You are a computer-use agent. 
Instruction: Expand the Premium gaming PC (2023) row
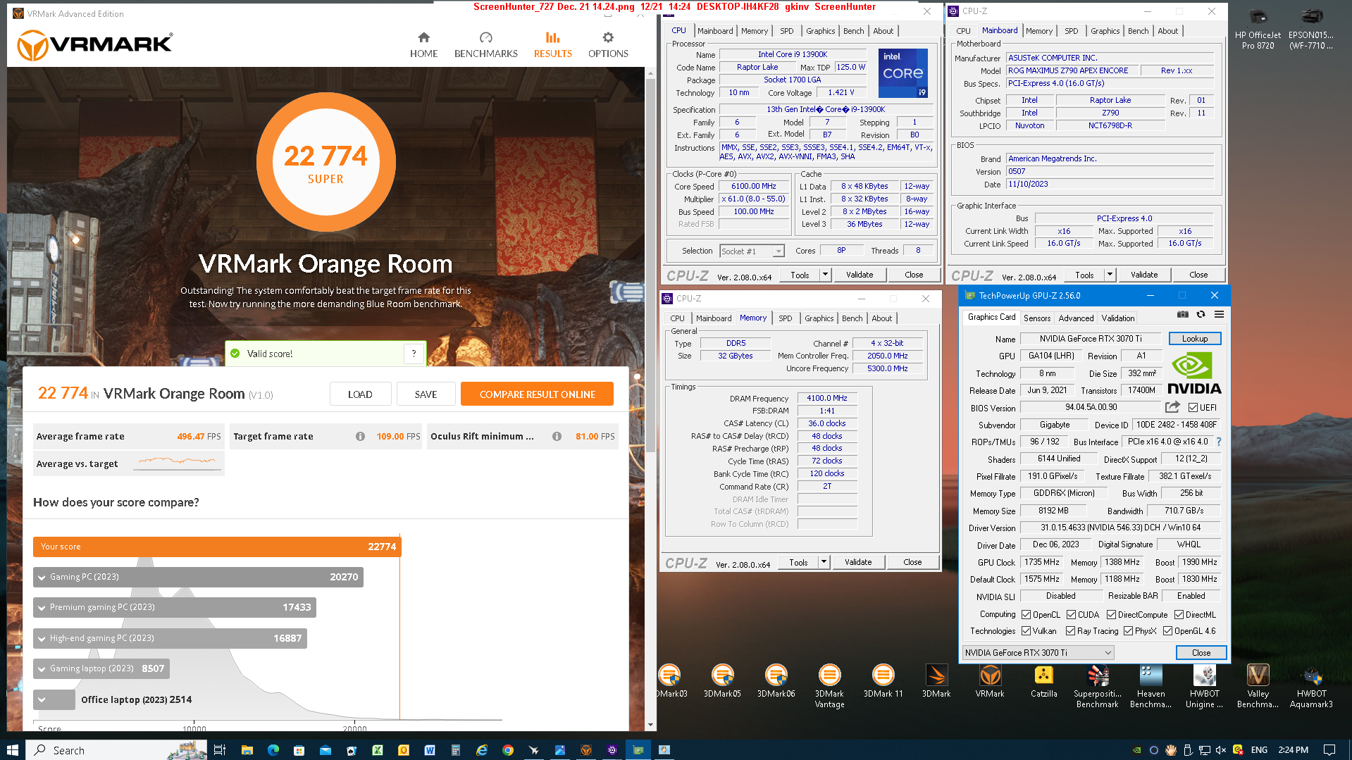[x=175, y=607]
